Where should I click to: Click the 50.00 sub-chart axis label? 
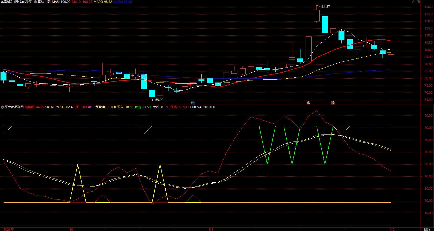[428, 164]
